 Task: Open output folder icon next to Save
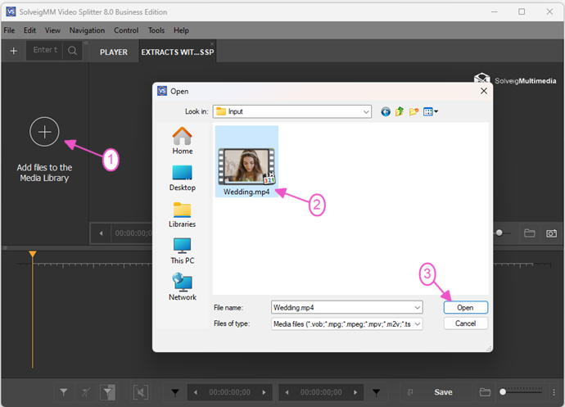tap(485, 392)
